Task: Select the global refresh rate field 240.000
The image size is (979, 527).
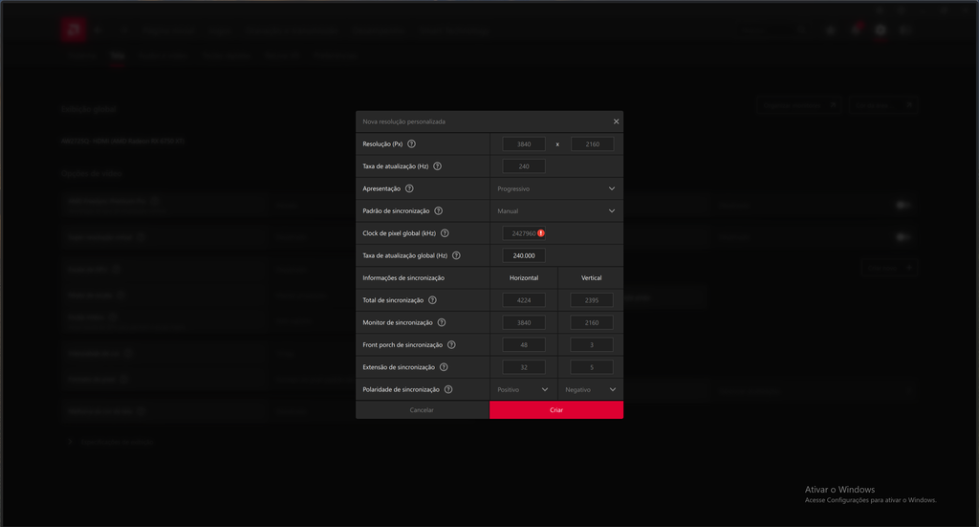Action: 524,255
